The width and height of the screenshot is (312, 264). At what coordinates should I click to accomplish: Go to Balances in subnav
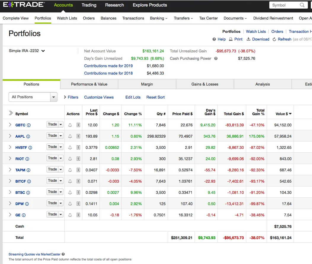108,18
